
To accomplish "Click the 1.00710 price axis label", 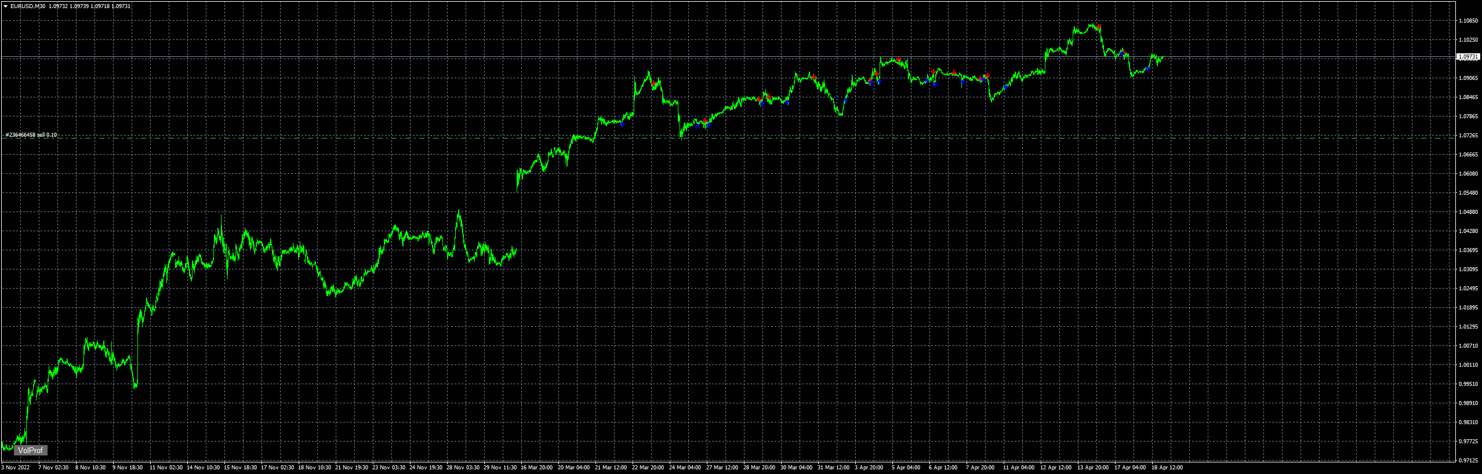I will pyautogui.click(x=1468, y=346).
